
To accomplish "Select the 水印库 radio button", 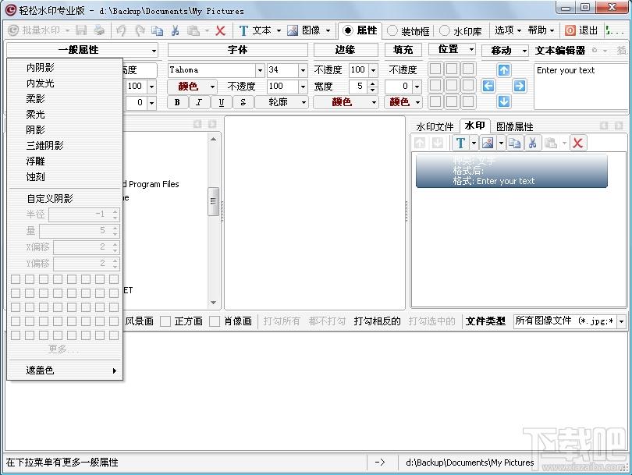I will pyautogui.click(x=445, y=30).
